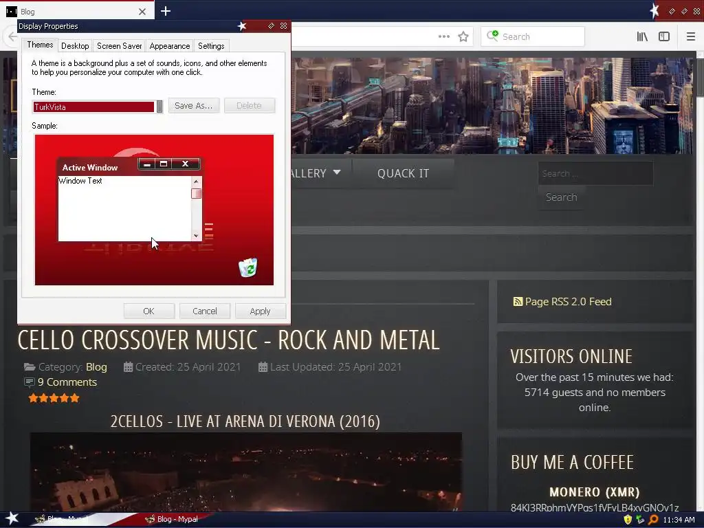The width and height of the screenshot is (704, 528).
Task: Click the folder category icon
Action: pyautogui.click(x=30, y=367)
